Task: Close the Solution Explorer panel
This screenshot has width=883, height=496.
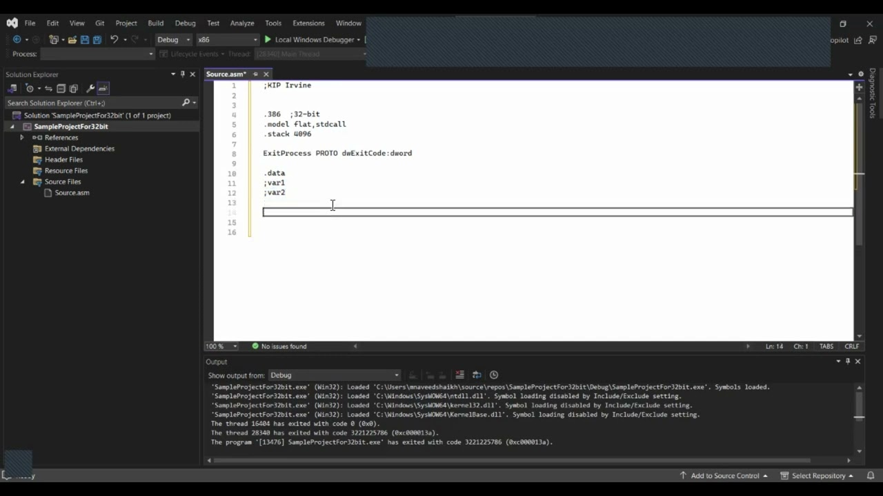Action: pyautogui.click(x=192, y=74)
